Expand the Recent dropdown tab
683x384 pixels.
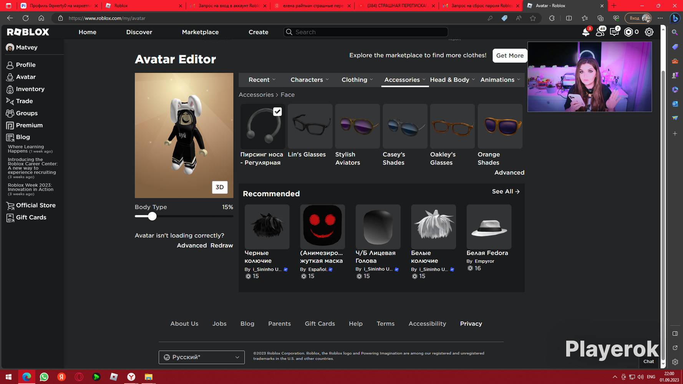click(x=262, y=80)
